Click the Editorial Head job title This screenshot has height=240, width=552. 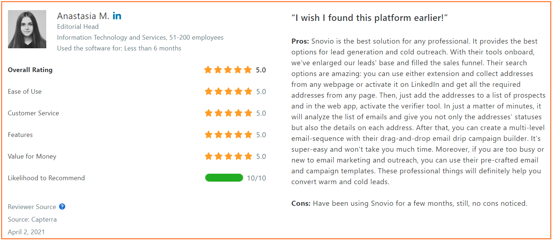coord(78,27)
